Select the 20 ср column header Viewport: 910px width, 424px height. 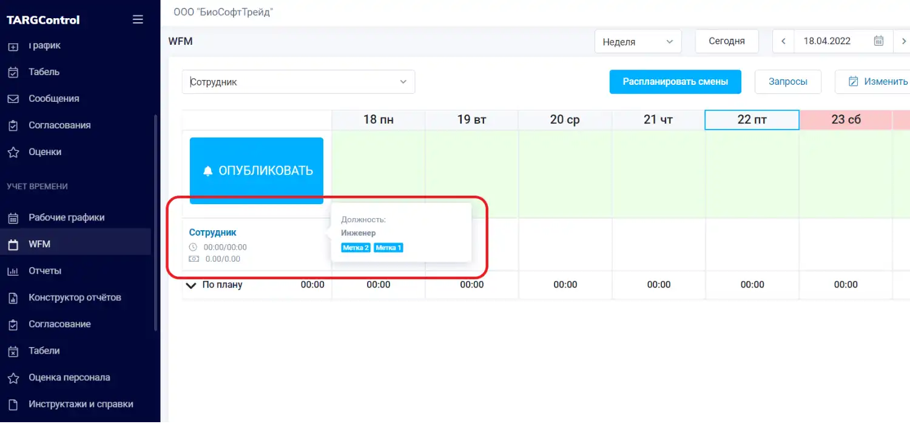coord(565,120)
